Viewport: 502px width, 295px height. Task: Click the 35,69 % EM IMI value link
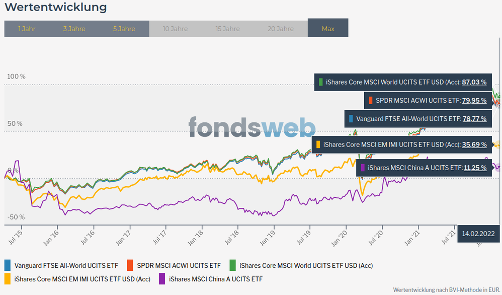[474, 144]
